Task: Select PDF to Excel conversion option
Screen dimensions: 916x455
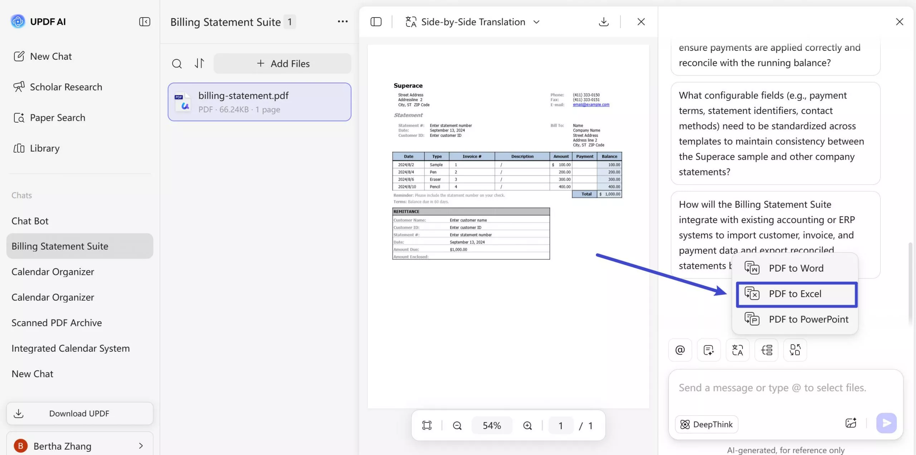Action: [x=796, y=294]
